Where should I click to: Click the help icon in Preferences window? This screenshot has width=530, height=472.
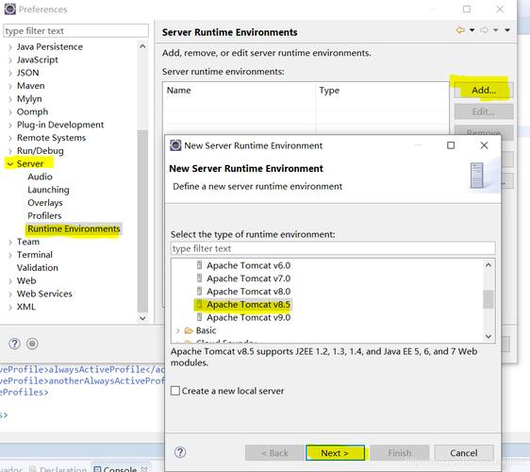(14, 344)
